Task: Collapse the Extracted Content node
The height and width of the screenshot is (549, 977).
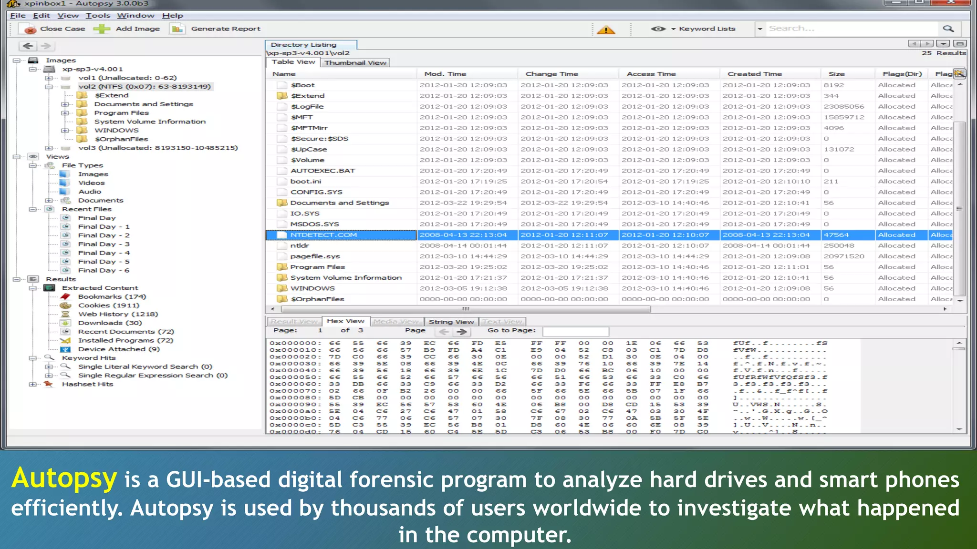Action: click(32, 288)
